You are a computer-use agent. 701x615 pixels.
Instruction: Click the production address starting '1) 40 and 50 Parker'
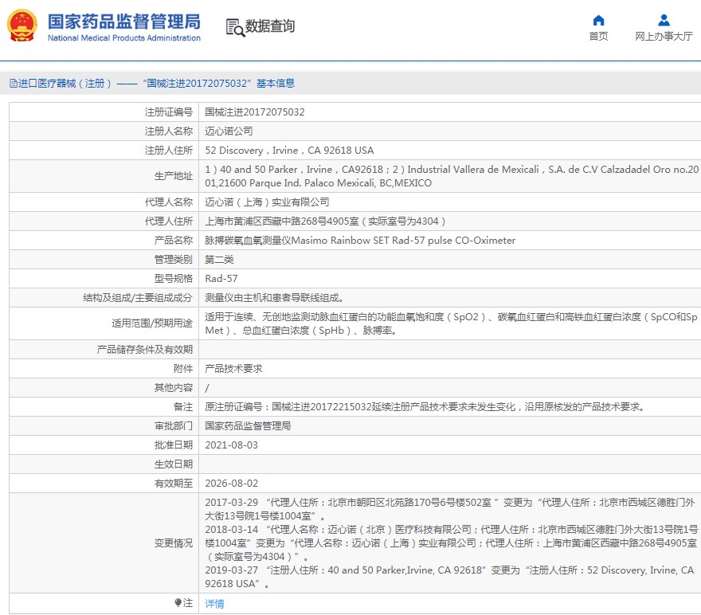click(452, 176)
